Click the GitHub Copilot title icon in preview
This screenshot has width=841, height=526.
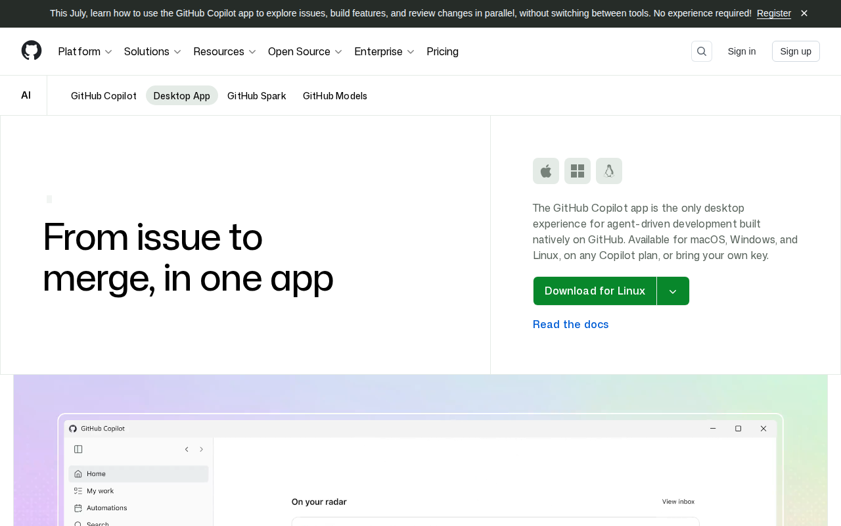[x=73, y=429]
